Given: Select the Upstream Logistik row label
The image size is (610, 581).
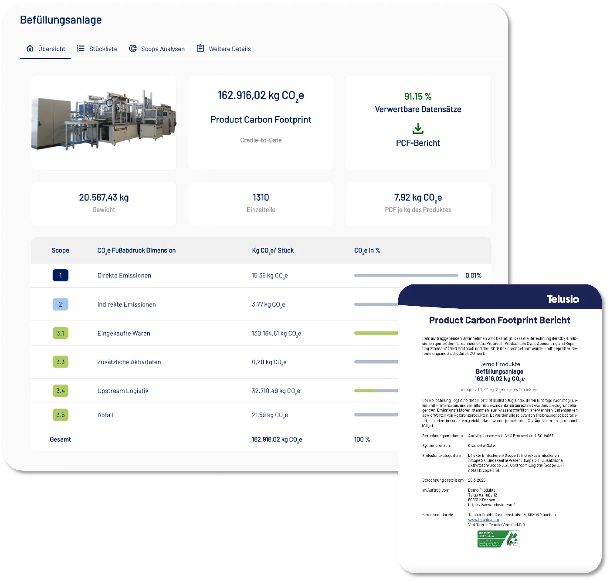Looking at the screenshot, I should point(123,391).
